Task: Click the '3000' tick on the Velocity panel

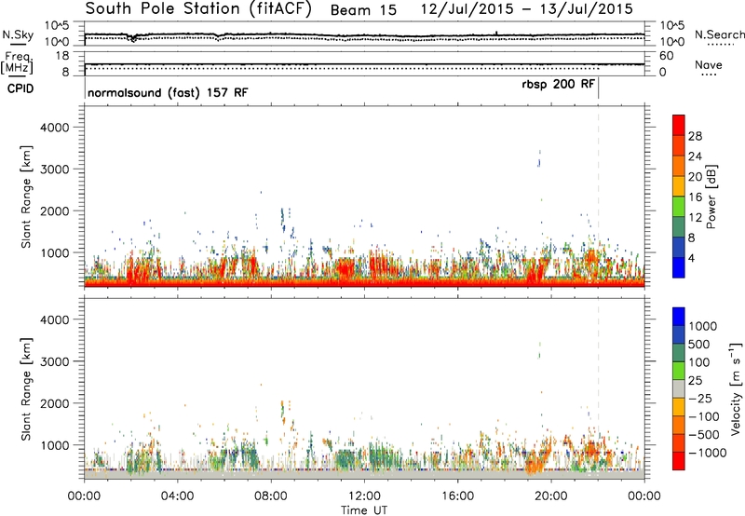Action: pos(54,361)
